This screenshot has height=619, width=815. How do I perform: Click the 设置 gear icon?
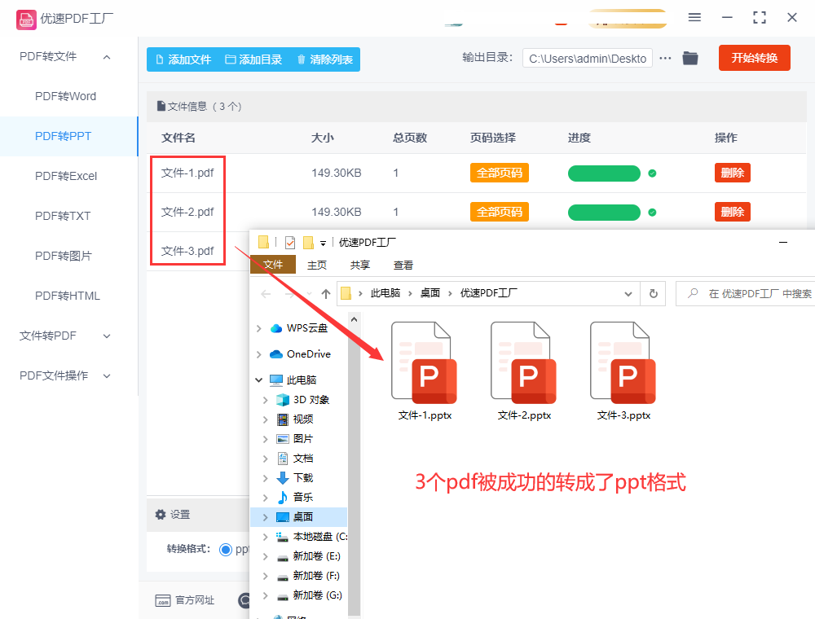160,515
